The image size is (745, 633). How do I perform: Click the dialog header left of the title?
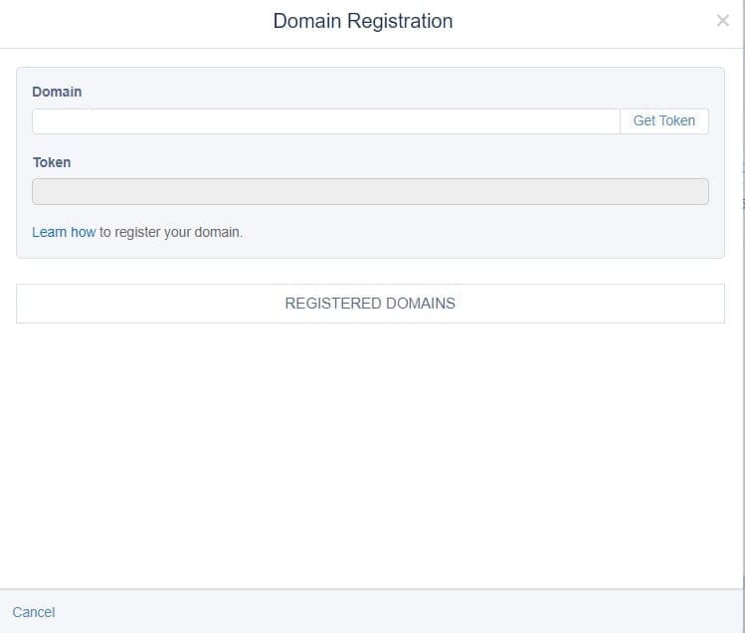[129, 22]
